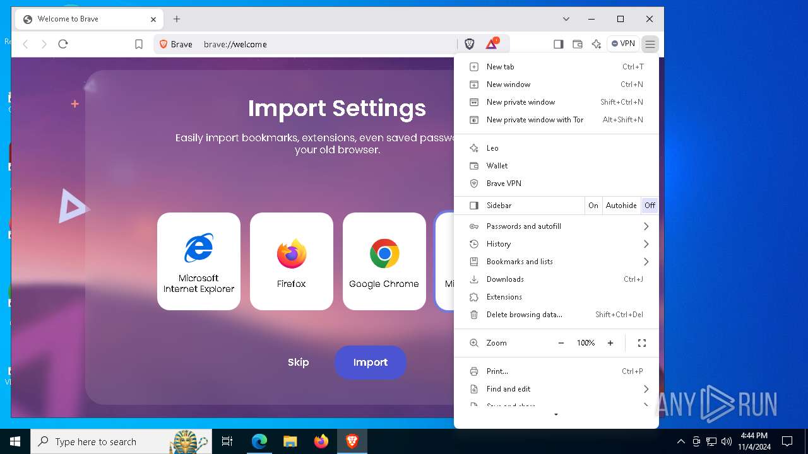This screenshot has height=454, width=808.
Task: Open the Brave Rewards triangle icon
Action: (492, 44)
